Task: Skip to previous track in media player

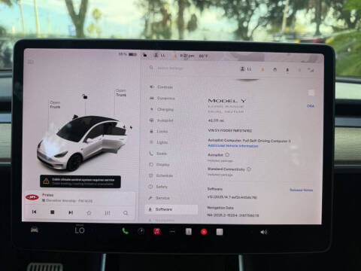Action: tap(35, 212)
